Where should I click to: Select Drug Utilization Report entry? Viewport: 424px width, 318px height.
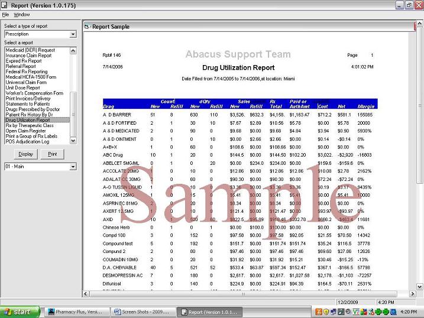coord(37,120)
